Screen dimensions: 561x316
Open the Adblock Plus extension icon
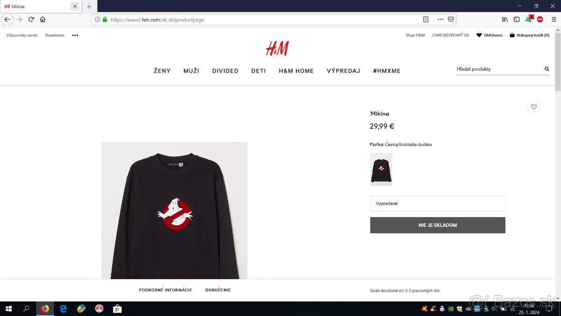(540, 19)
